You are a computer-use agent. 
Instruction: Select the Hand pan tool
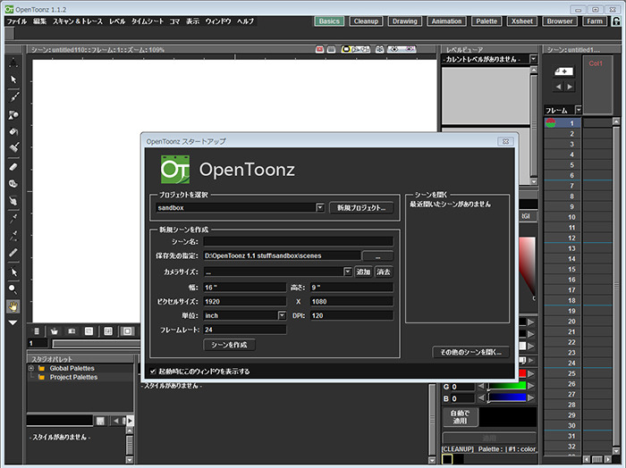pyautogui.click(x=13, y=306)
